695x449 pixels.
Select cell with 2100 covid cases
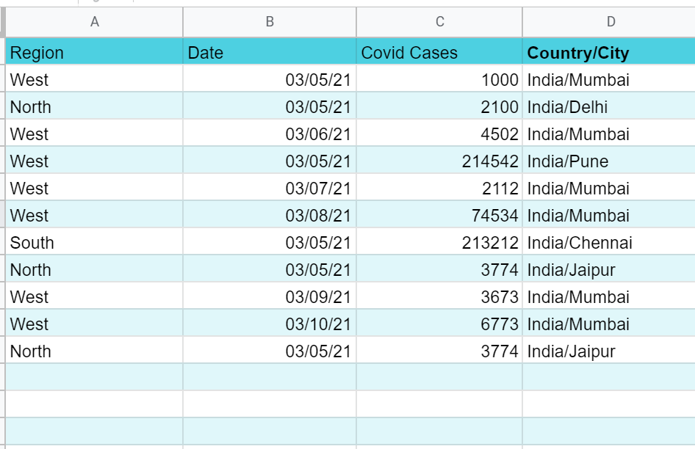click(x=439, y=106)
